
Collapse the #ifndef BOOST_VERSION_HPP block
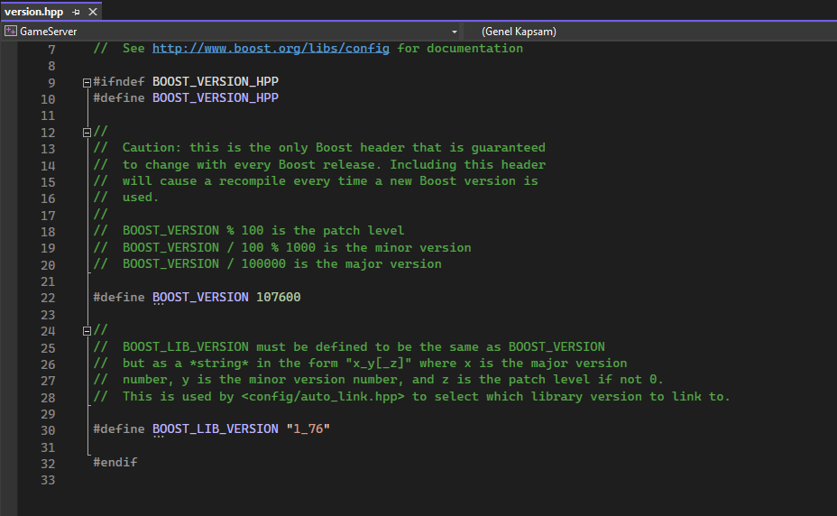click(x=87, y=83)
